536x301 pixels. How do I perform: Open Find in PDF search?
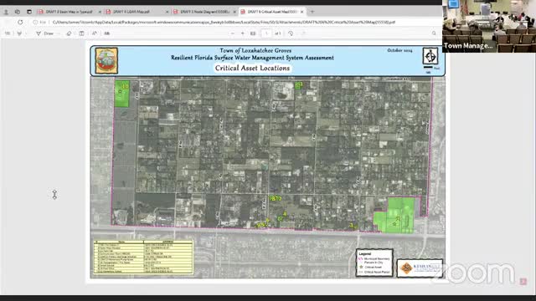tap(434, 33)
